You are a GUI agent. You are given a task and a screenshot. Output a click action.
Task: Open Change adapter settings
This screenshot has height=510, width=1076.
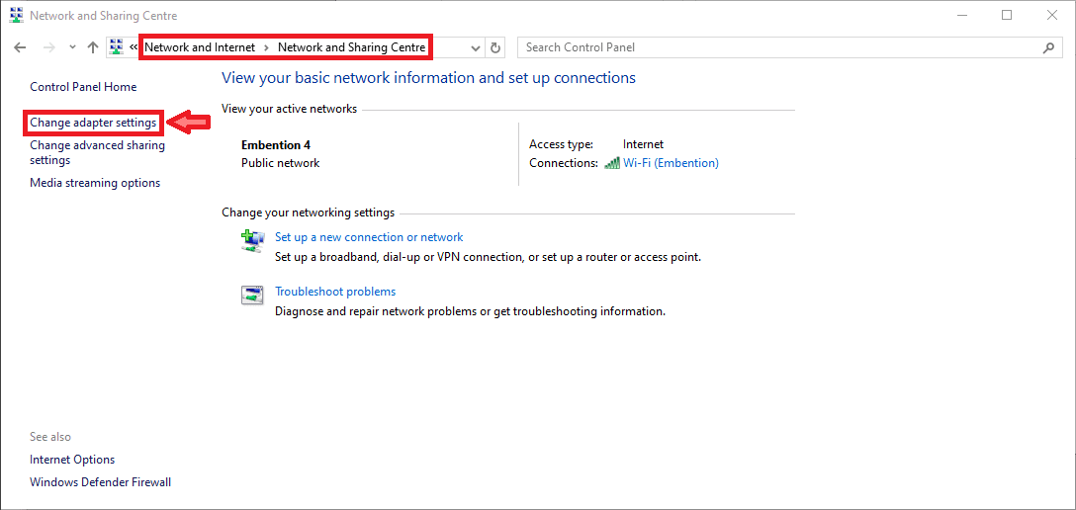(93, 123)
